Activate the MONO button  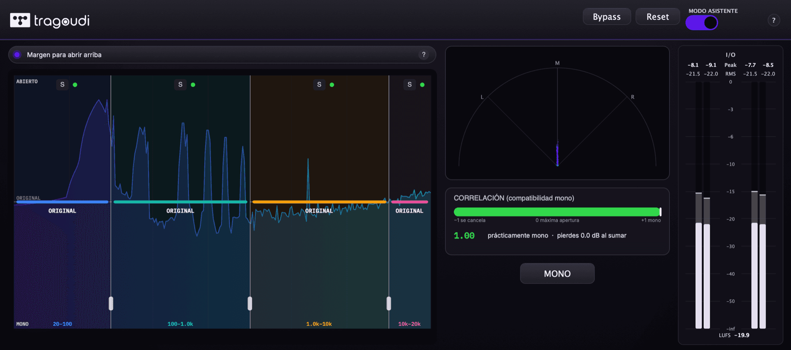point(557,274)
